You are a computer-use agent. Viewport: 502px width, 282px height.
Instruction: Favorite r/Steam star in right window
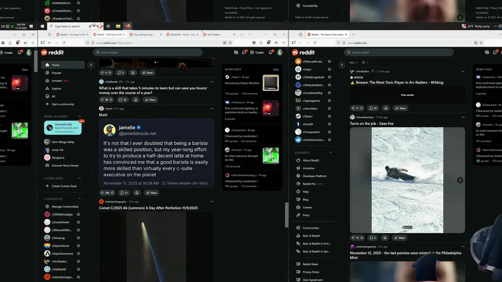tap(329, 116)
